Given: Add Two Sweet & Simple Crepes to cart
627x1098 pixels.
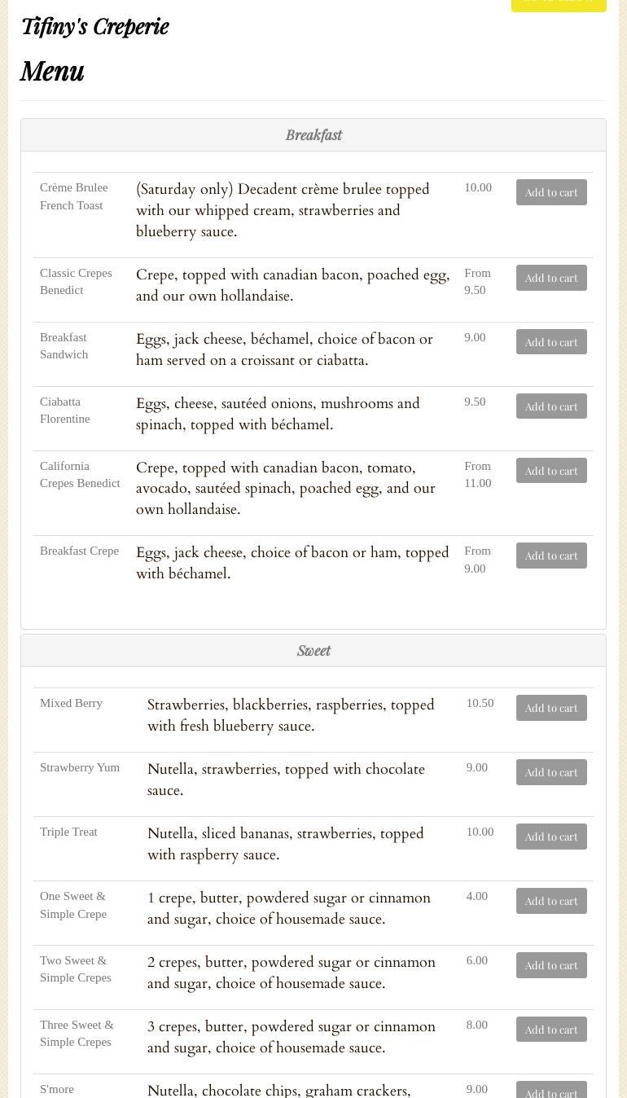Looking at the screenshot, I should tap(551, 965).
